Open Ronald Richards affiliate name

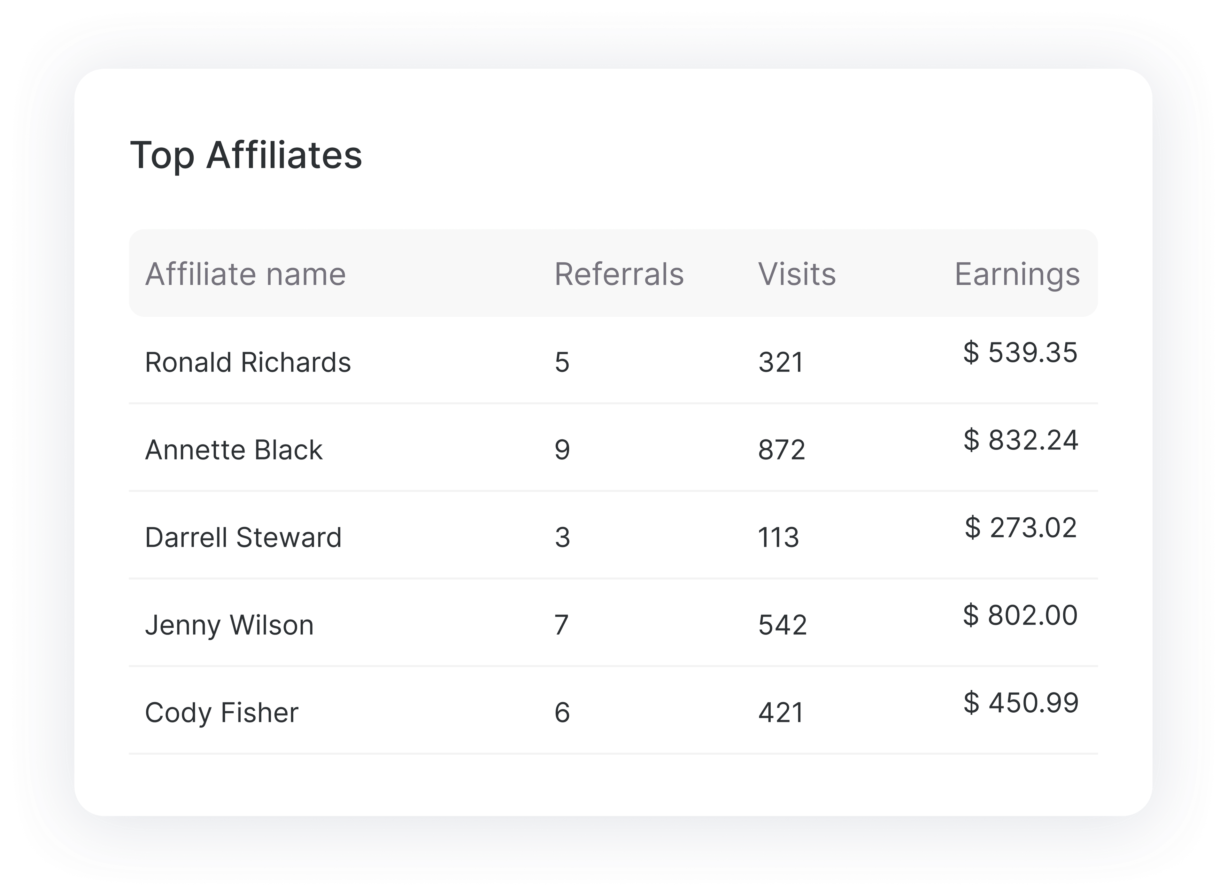coord(247,362)
